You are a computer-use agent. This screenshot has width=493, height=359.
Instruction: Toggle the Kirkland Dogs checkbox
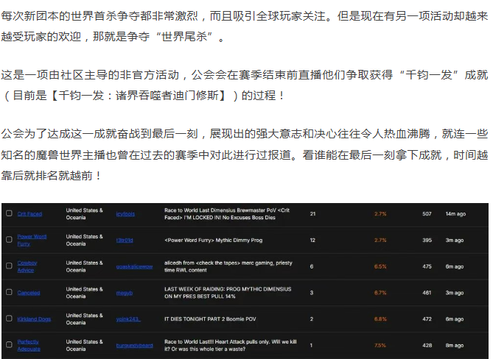[x=9, y=319]
